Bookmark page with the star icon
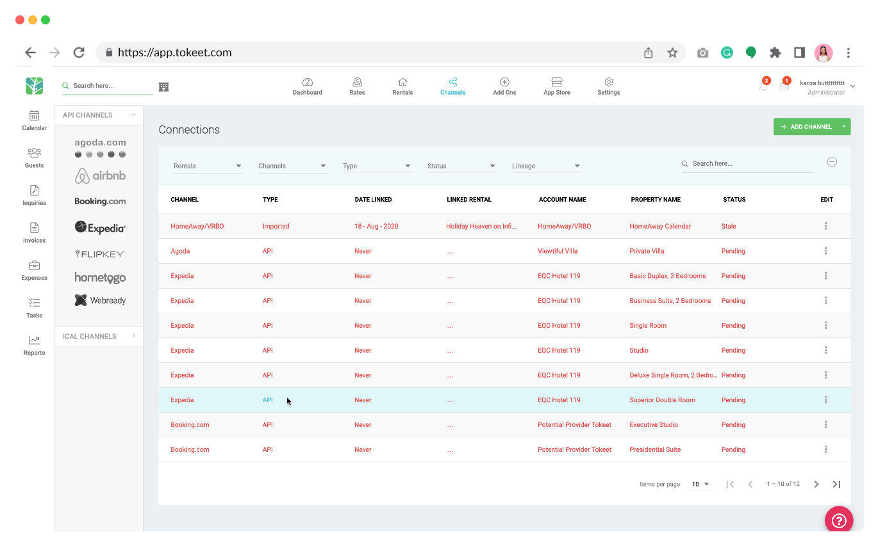 tap(672, 52)
